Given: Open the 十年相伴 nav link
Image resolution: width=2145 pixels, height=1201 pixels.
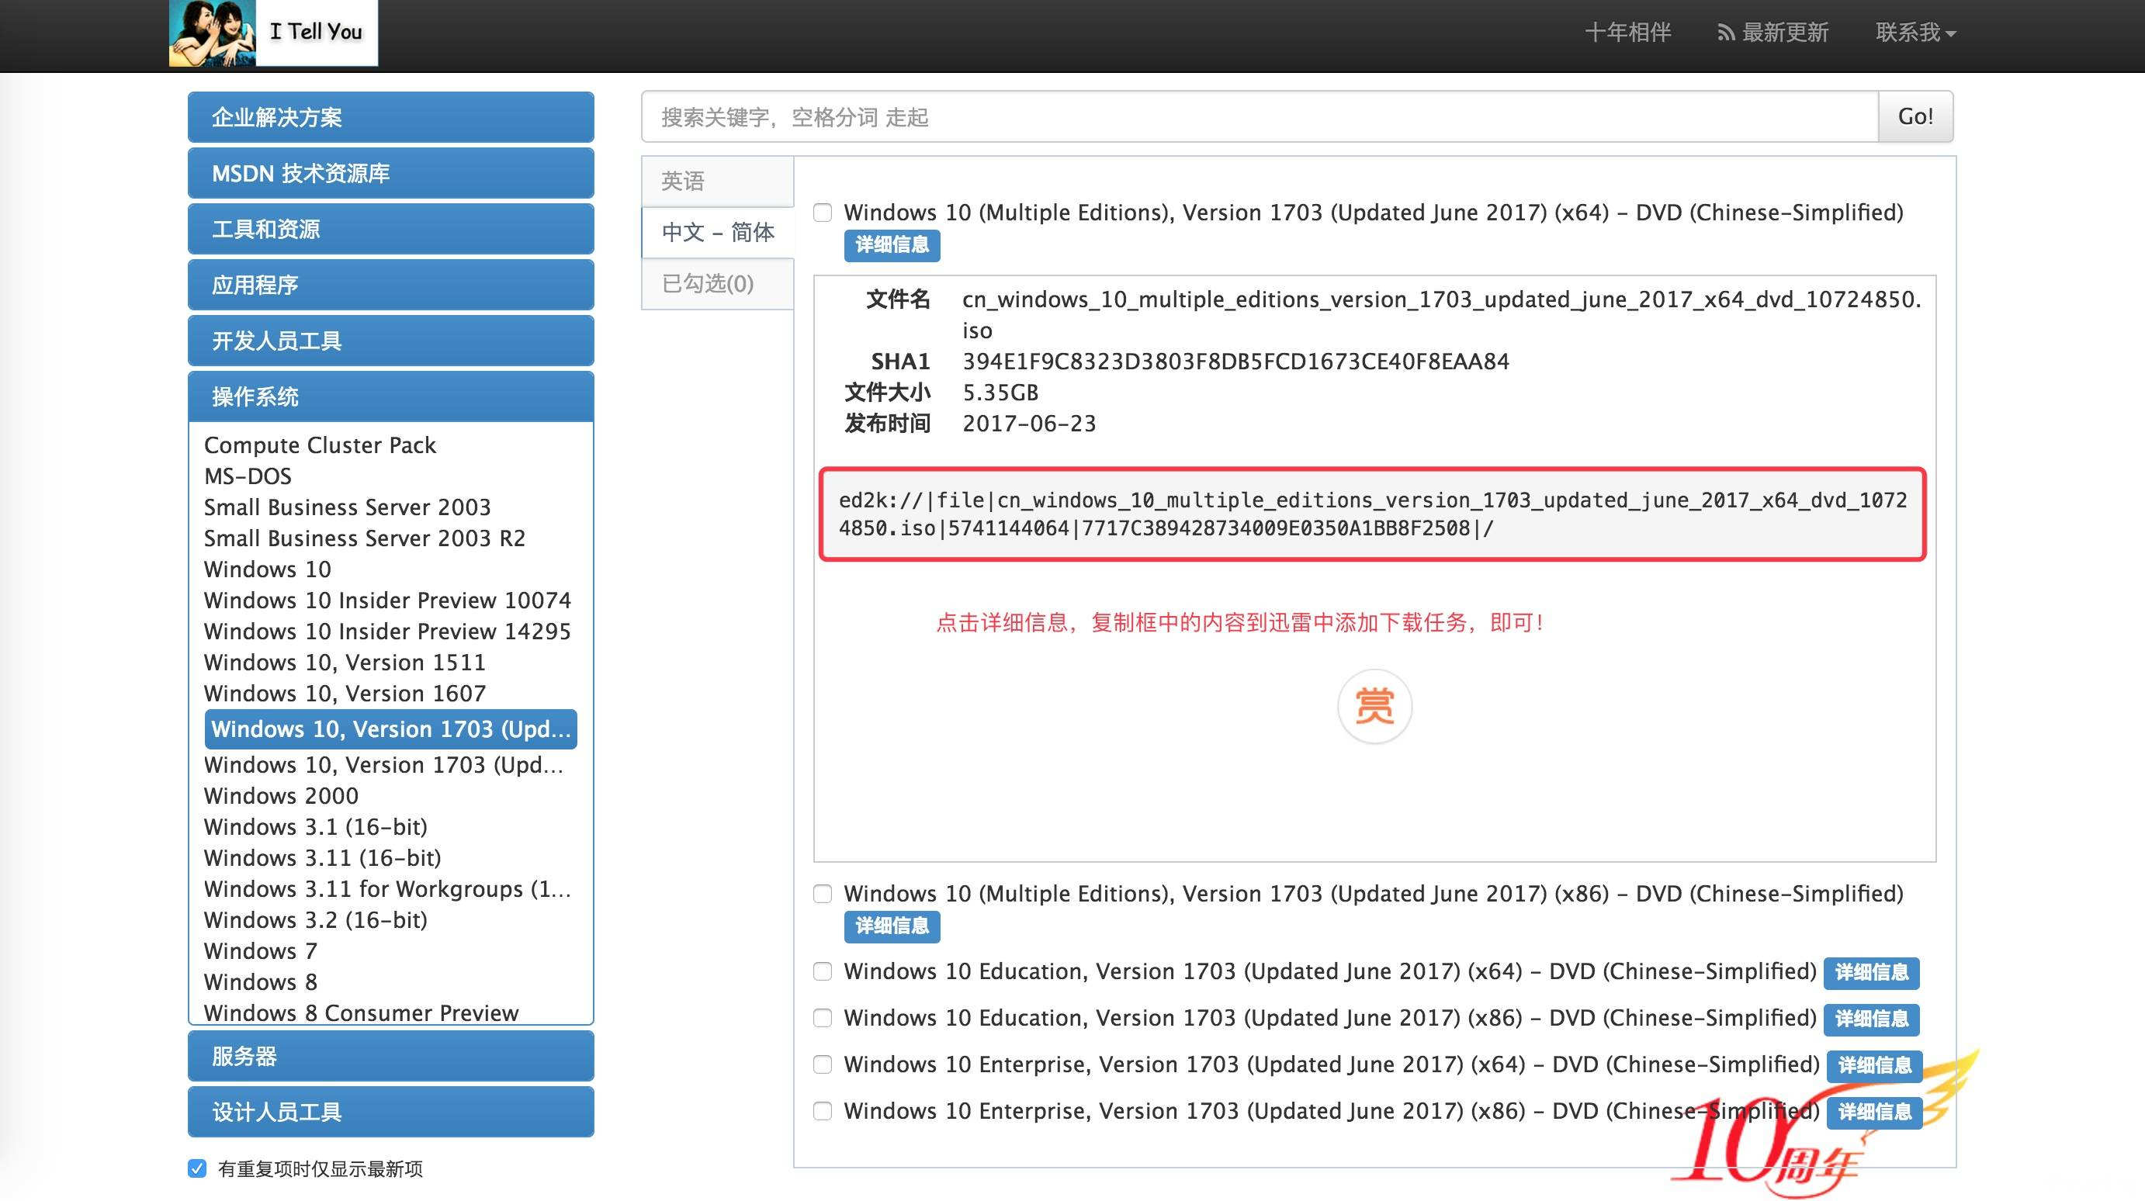Looking at the screenshot, I should pos(1627,33).
